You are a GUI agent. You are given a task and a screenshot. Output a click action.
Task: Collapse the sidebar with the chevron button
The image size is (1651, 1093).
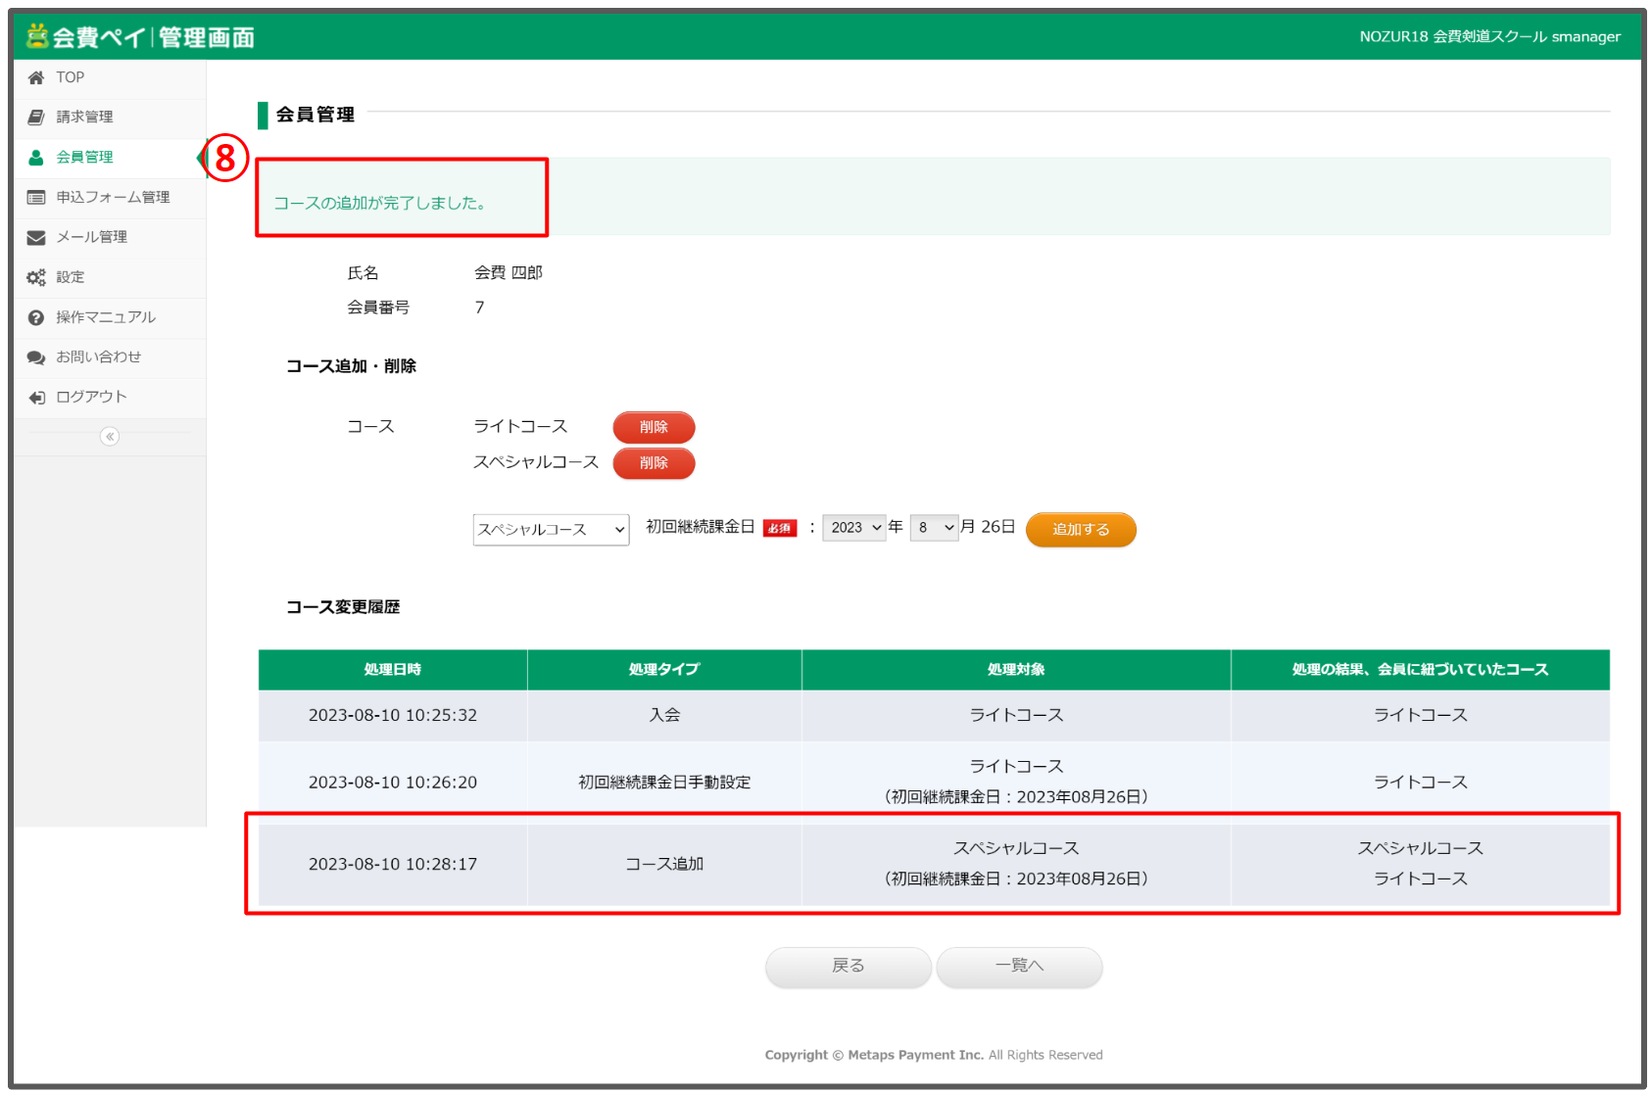click(109, 437)
